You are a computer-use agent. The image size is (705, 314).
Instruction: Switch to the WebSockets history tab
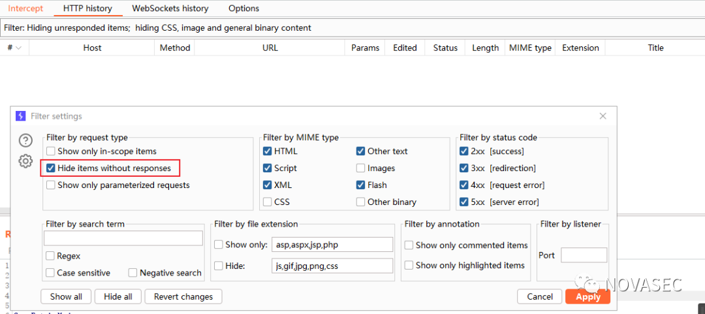(x=170, y=8)
